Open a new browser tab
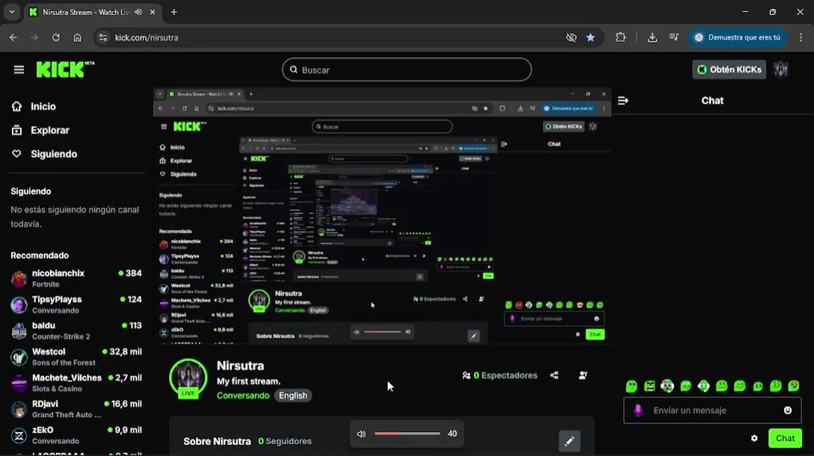Image resolution: width=814 pixels, height=456 pixels. [x=174, y=12]
